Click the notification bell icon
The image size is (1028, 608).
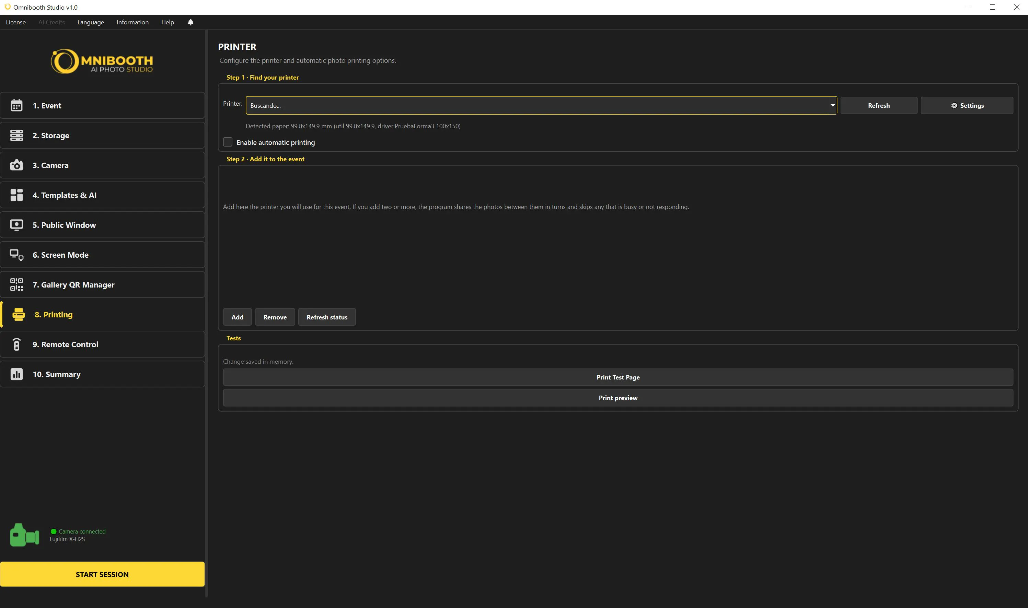coord(190,22)
